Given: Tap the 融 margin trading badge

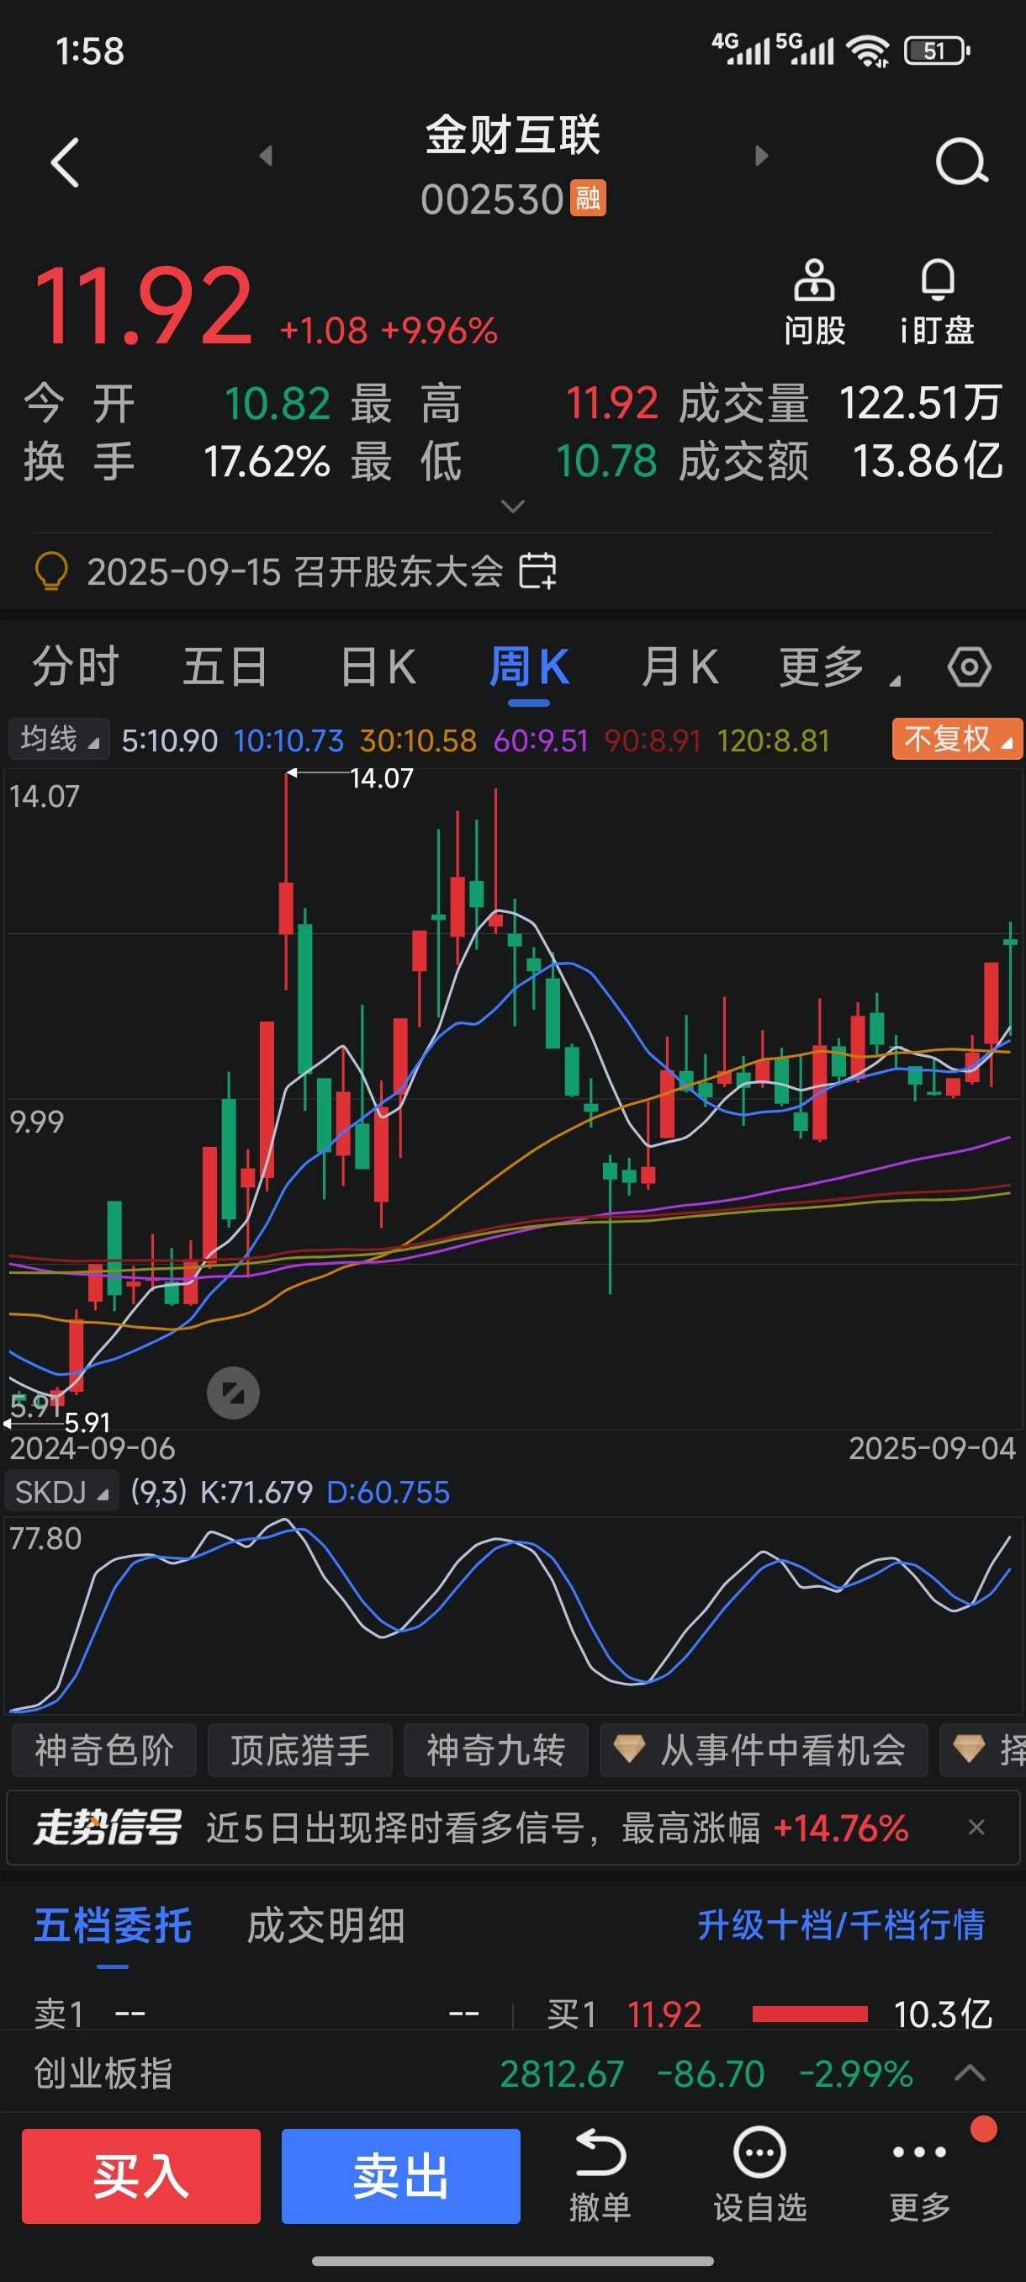Looking at the screenshot, I should point(587,198).
